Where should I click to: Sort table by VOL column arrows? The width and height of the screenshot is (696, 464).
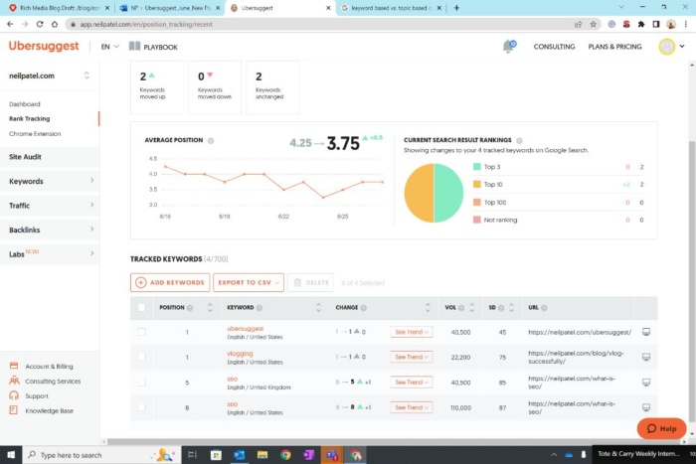[x=472, y=307]
